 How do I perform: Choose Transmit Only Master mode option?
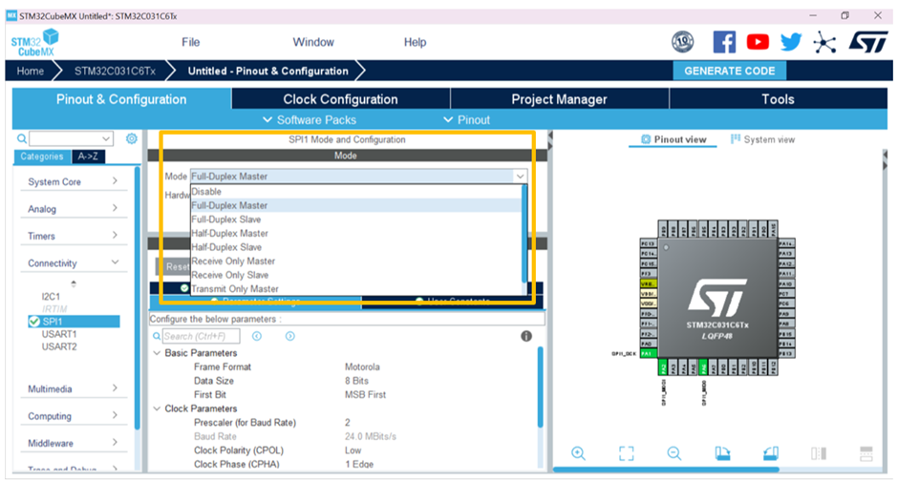click(x=356, y=289)
